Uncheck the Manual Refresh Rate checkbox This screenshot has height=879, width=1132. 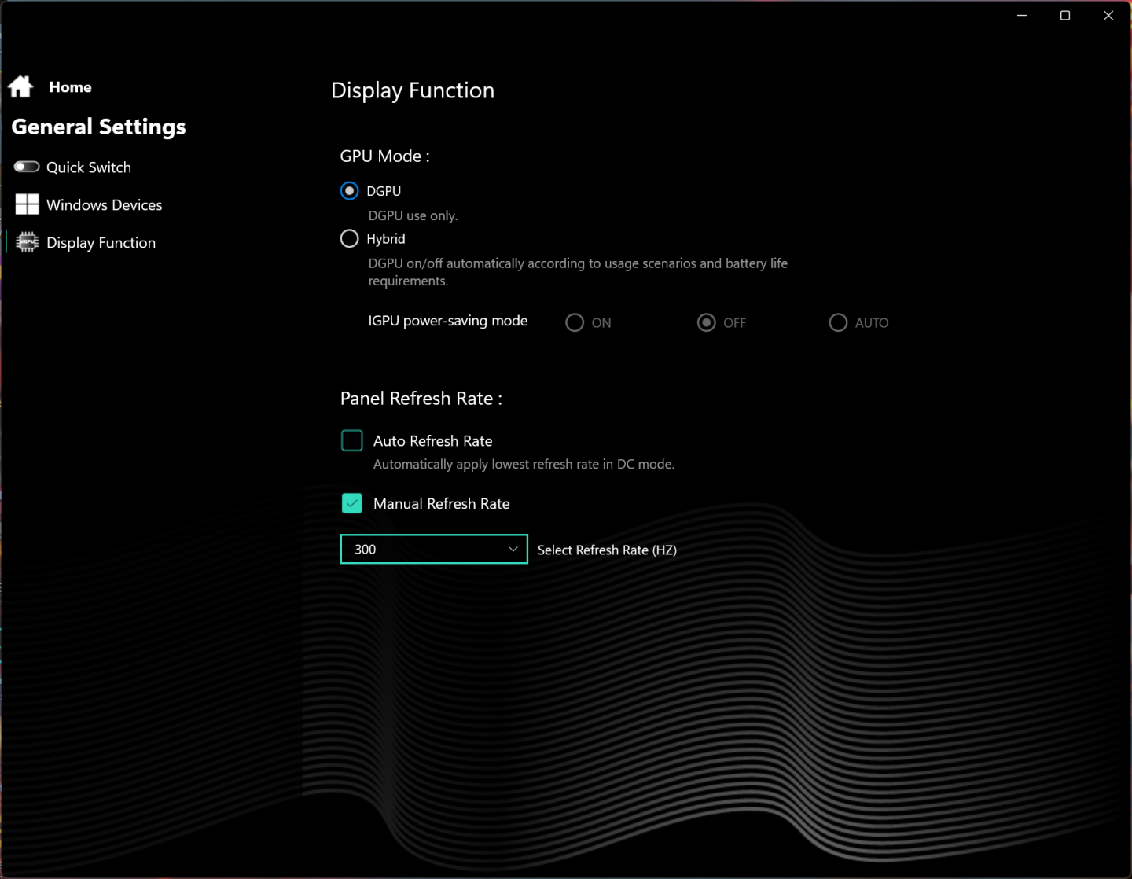(x=352, y=503)
